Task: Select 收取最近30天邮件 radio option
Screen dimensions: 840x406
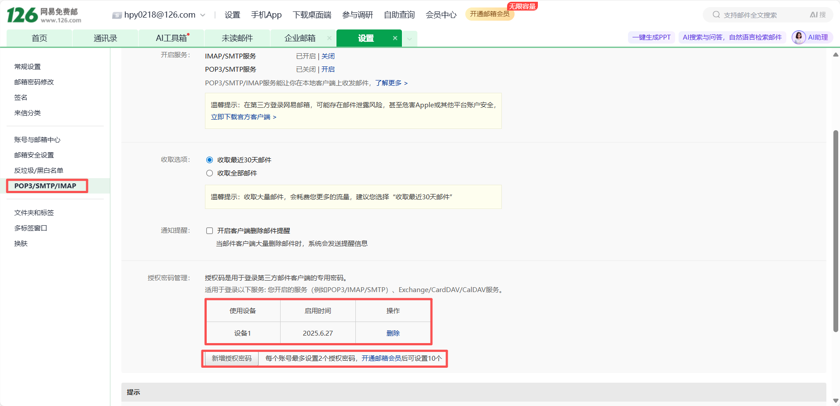Action: tap(210, 160)
